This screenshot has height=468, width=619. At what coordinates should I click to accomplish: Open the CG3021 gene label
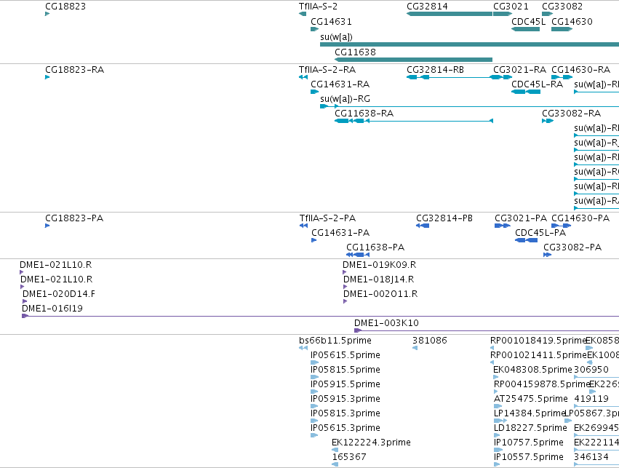[x=511, y=7]
